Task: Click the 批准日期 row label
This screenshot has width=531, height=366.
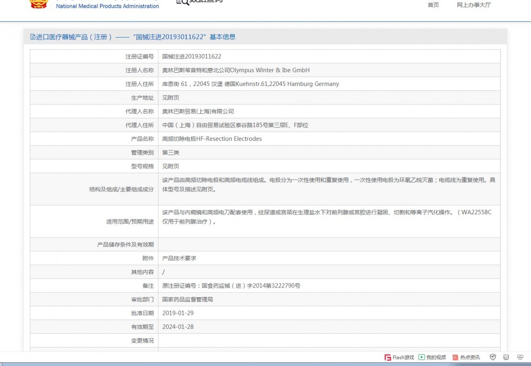Action: 142,313
